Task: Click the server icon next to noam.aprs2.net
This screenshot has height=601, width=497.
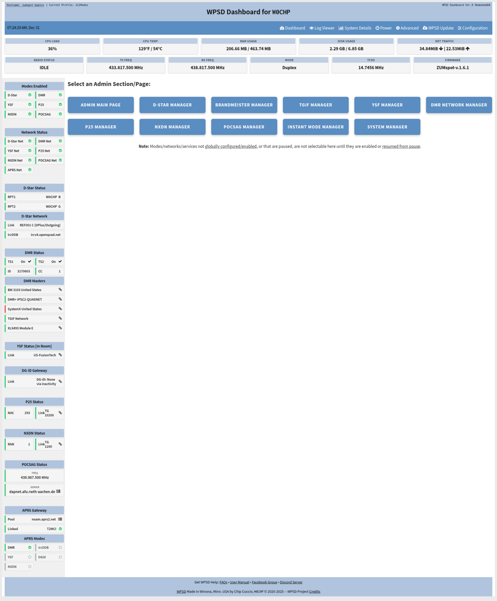Action: [x=60, y=519]
